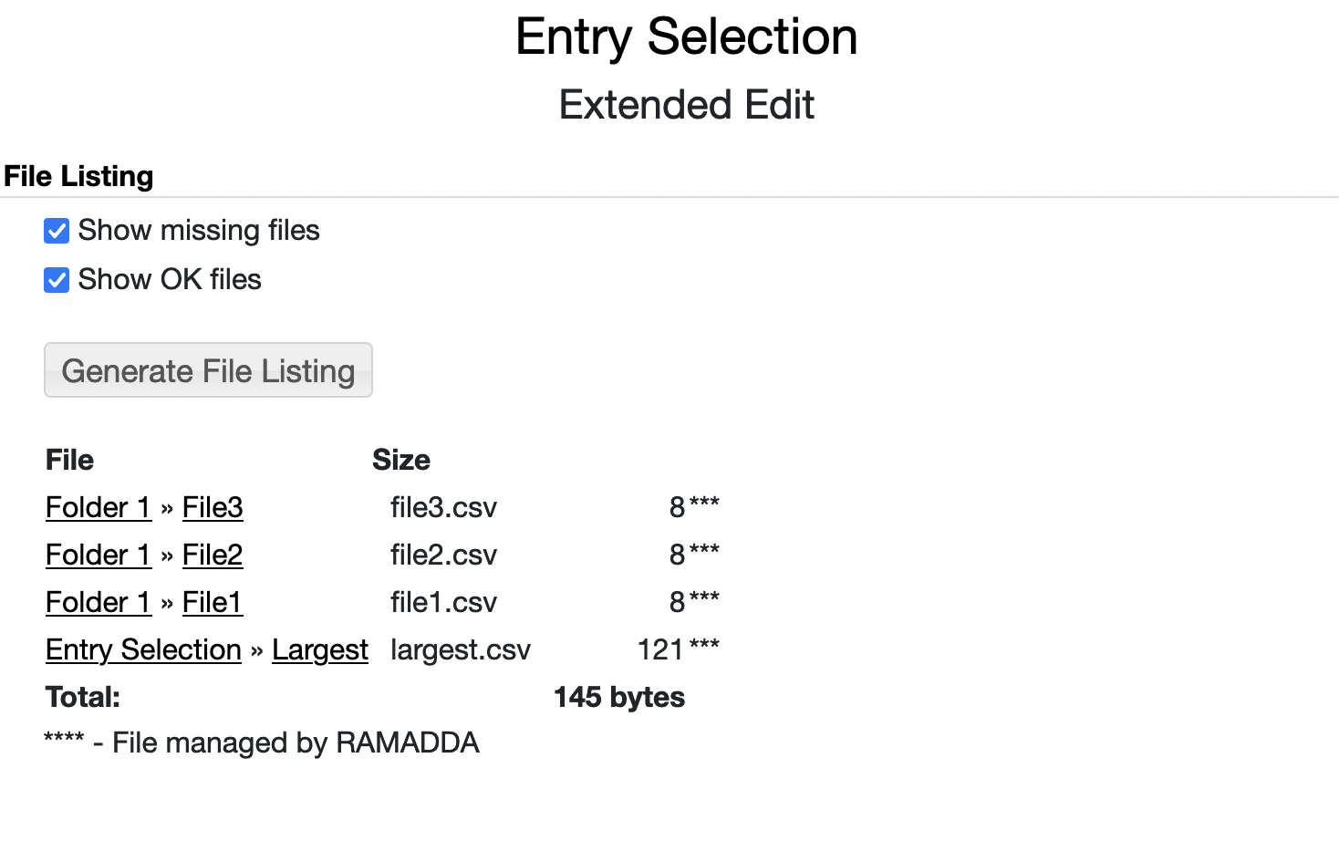
Task: Open Folder 1 link beside File3
Action: pos(98,507)
